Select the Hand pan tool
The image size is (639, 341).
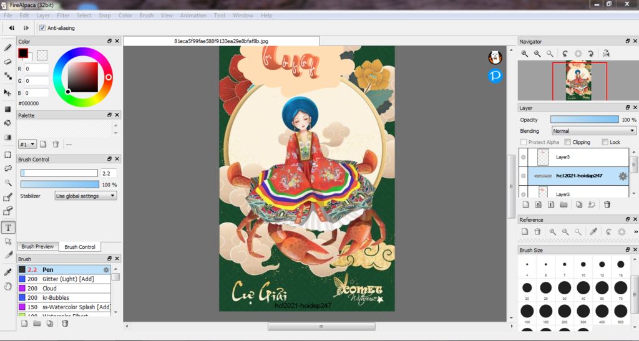7,287
